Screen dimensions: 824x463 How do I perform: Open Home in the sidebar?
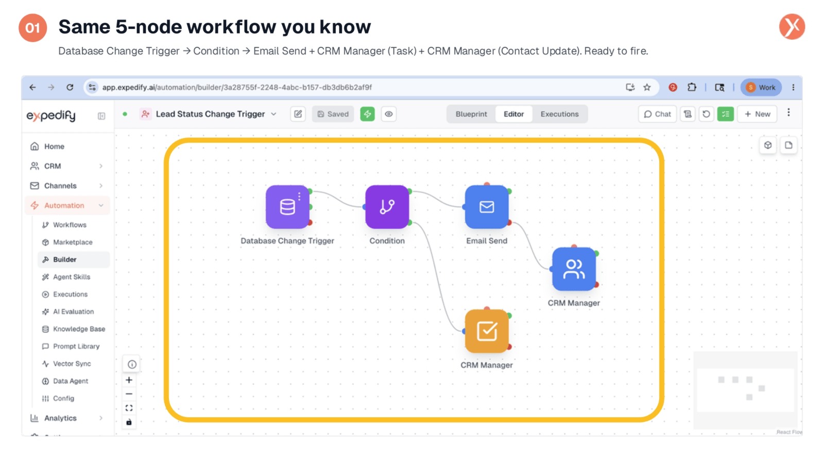[x=67, y=147]
